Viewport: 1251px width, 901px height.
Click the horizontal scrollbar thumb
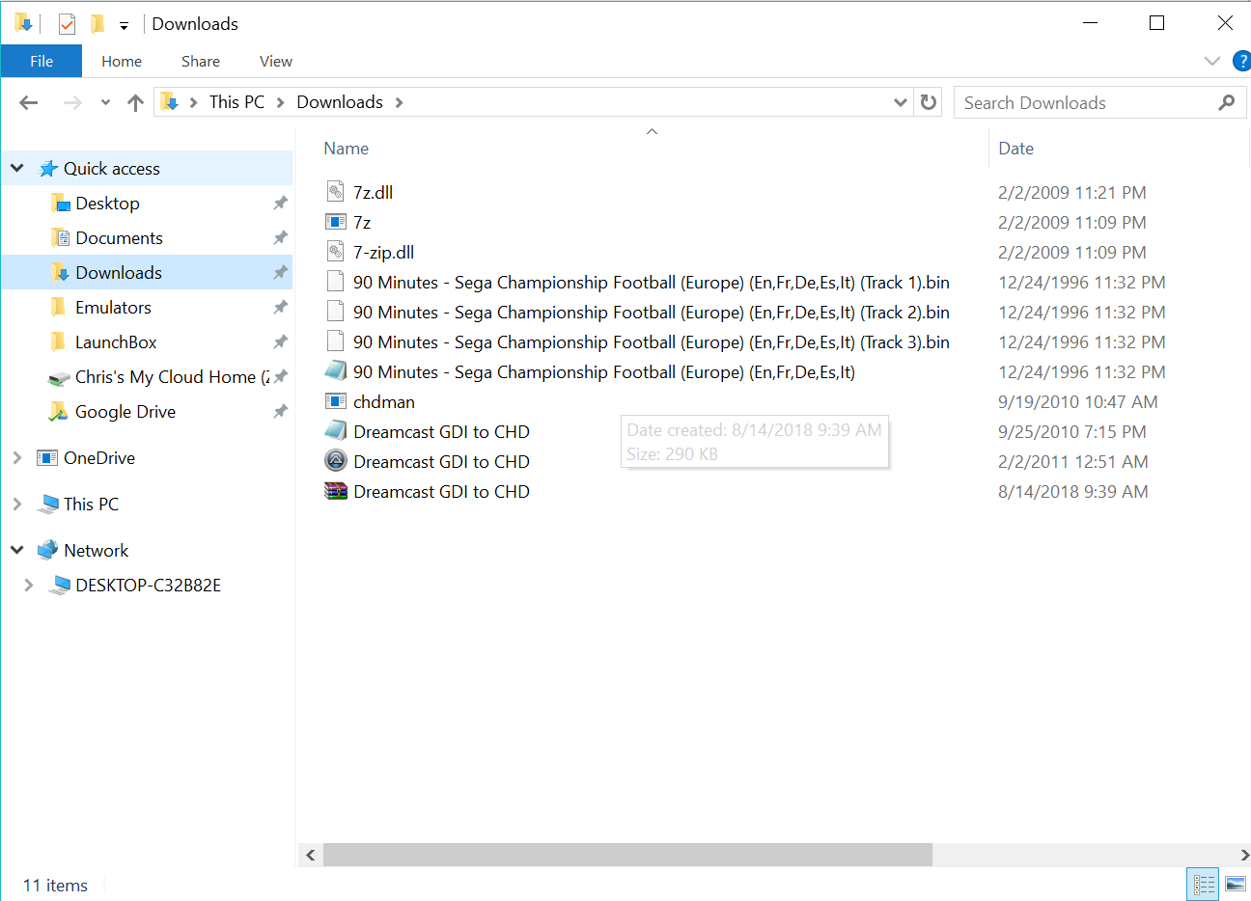tap(627, 855)
